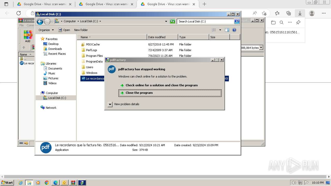The width and height of the screenshot is (331, 186).
Task: Click Windows Media Player taskbar icon
Action: [38, 183]
